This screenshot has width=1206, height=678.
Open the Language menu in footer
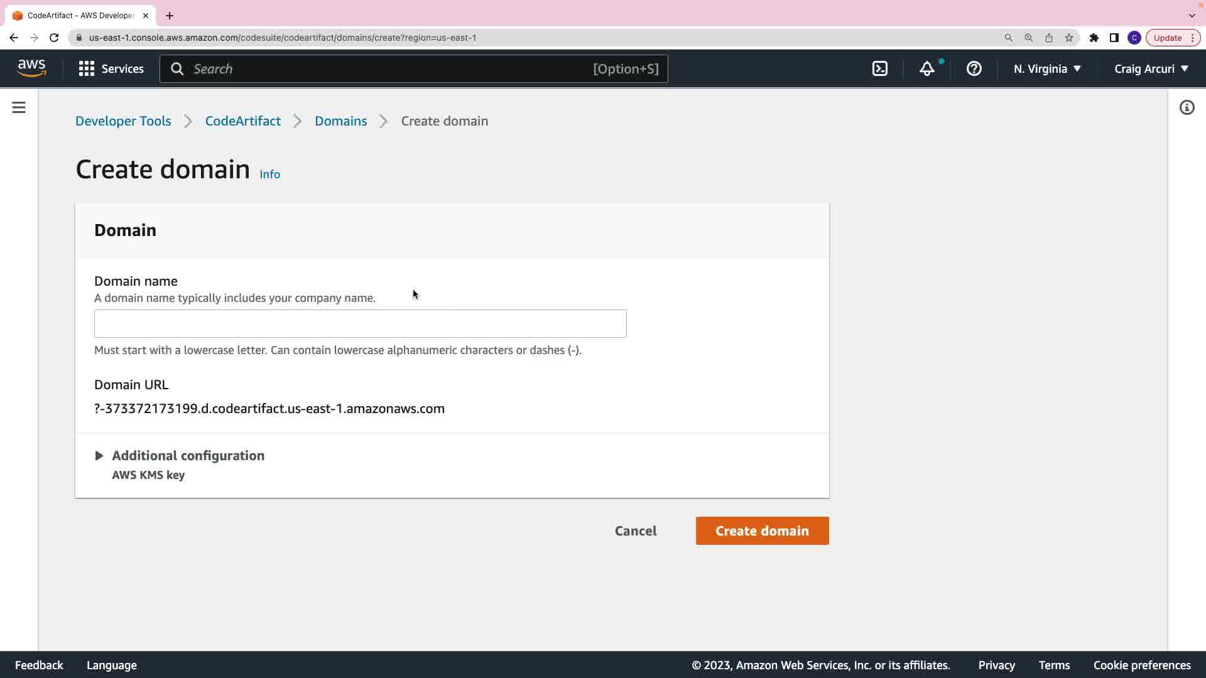[x=111, y=665]
